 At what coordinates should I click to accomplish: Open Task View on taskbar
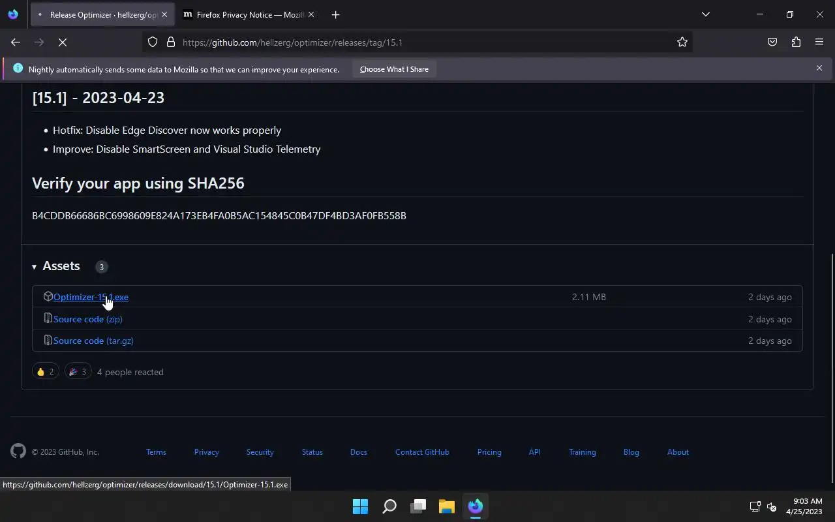(x=418, y=506)
